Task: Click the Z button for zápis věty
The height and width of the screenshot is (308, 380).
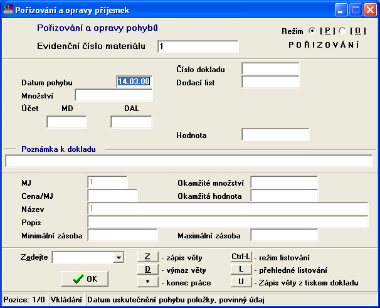Action: pyautogui.click(x=148, y=257)
